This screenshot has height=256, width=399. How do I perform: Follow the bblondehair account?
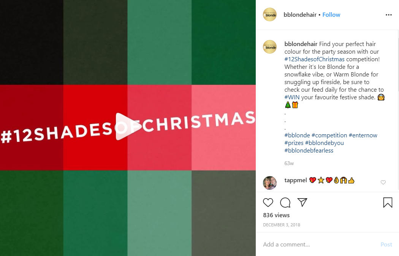[331, 15]
